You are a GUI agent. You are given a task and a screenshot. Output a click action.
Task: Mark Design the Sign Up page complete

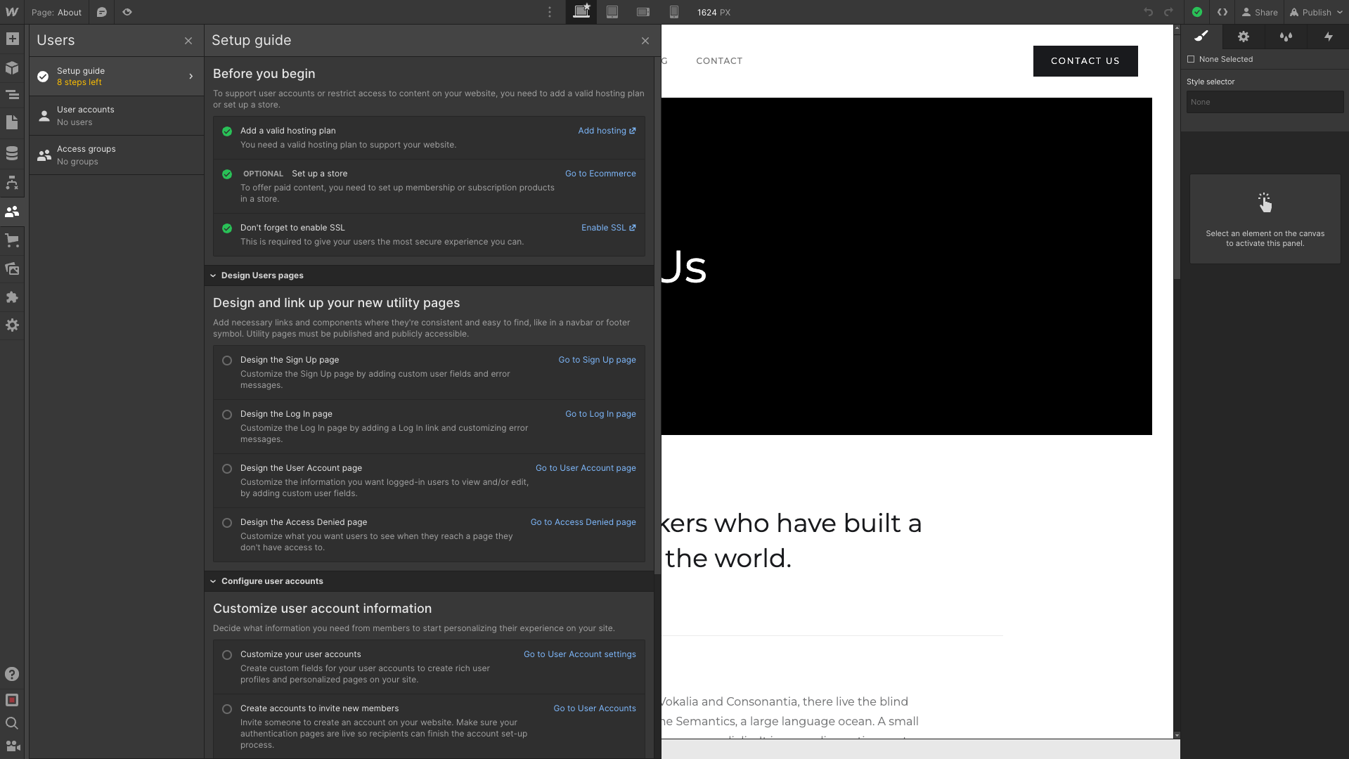click(227, 361)
